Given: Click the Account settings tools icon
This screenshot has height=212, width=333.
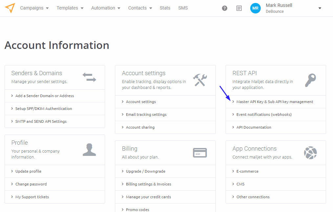Looking at the screenshot, I should point(200,80).
